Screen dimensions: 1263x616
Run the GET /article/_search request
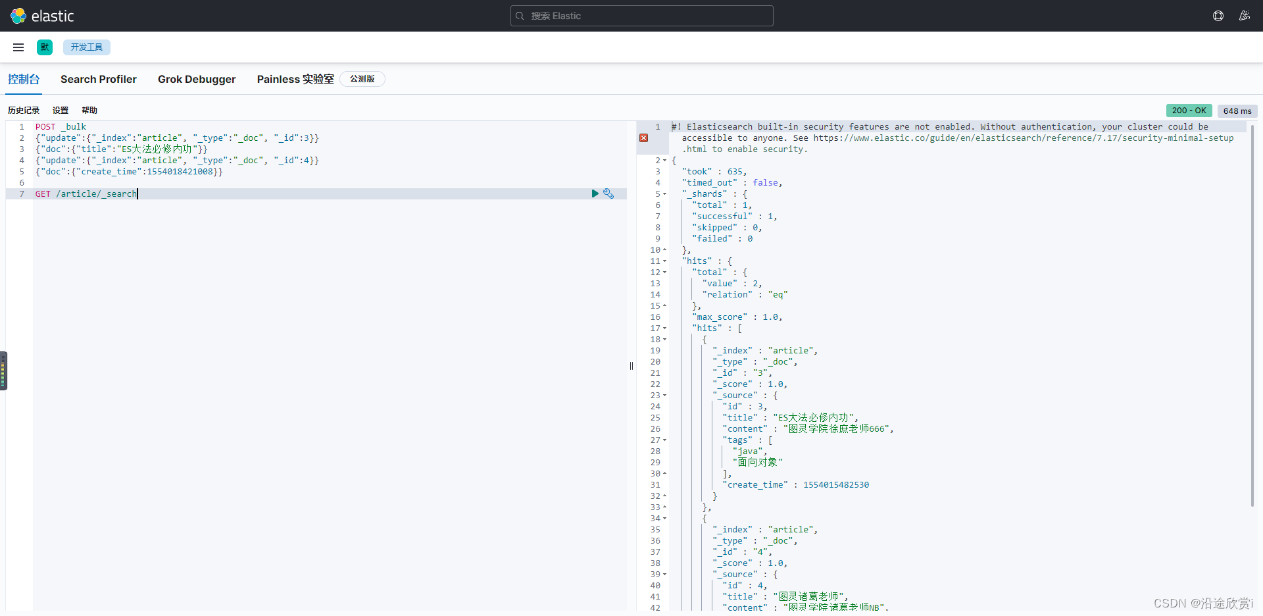point(595,193)
